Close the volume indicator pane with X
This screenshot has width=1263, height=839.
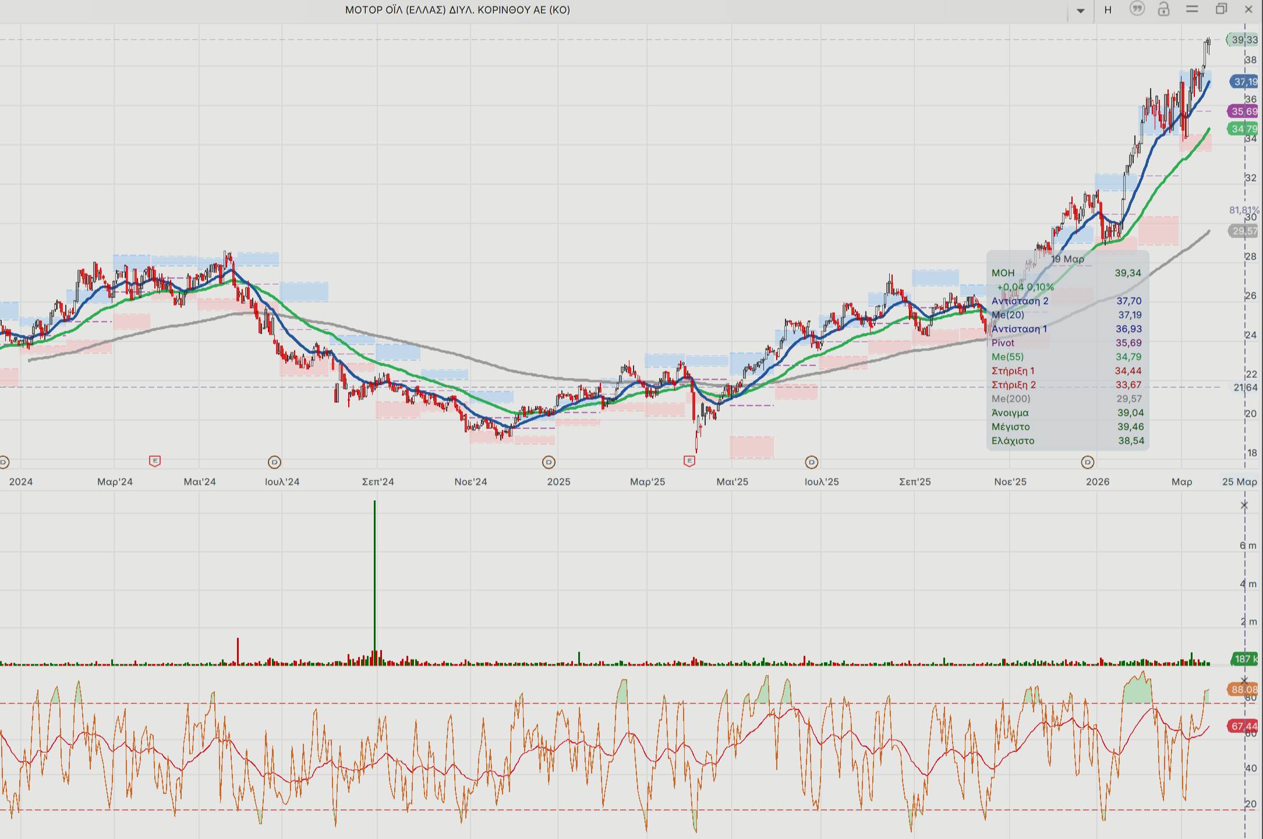tap(1244, 505)
